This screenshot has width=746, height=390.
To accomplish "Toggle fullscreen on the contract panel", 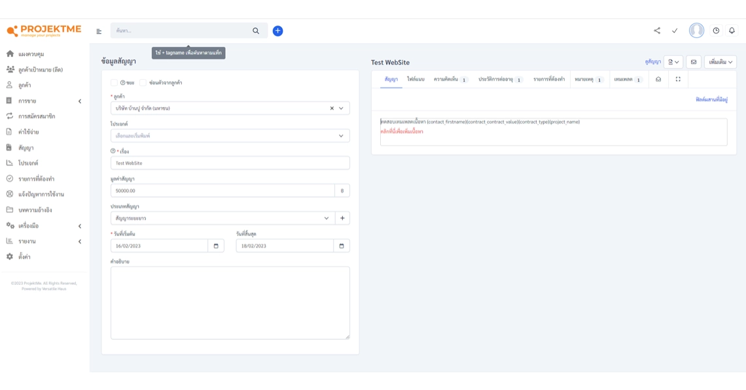I will 678,80.
